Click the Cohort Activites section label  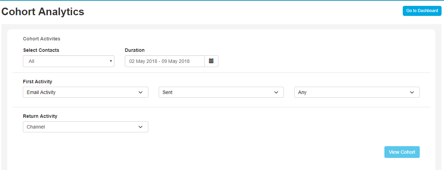(42, 39)
